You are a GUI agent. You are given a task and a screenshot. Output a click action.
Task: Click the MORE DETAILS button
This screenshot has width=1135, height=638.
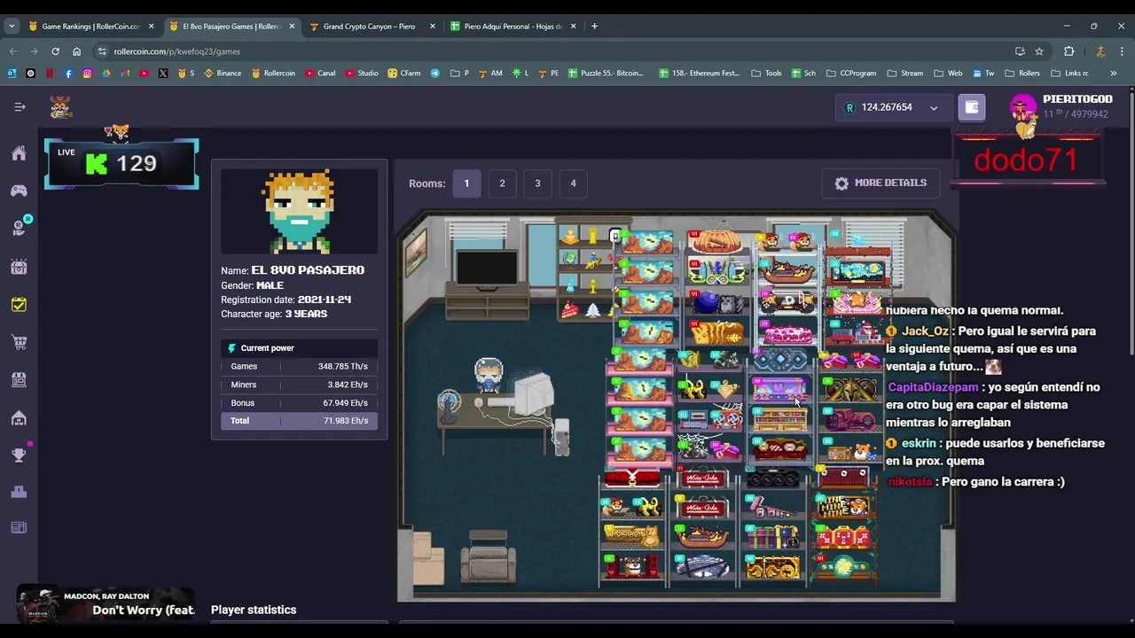tap(881, 183)
